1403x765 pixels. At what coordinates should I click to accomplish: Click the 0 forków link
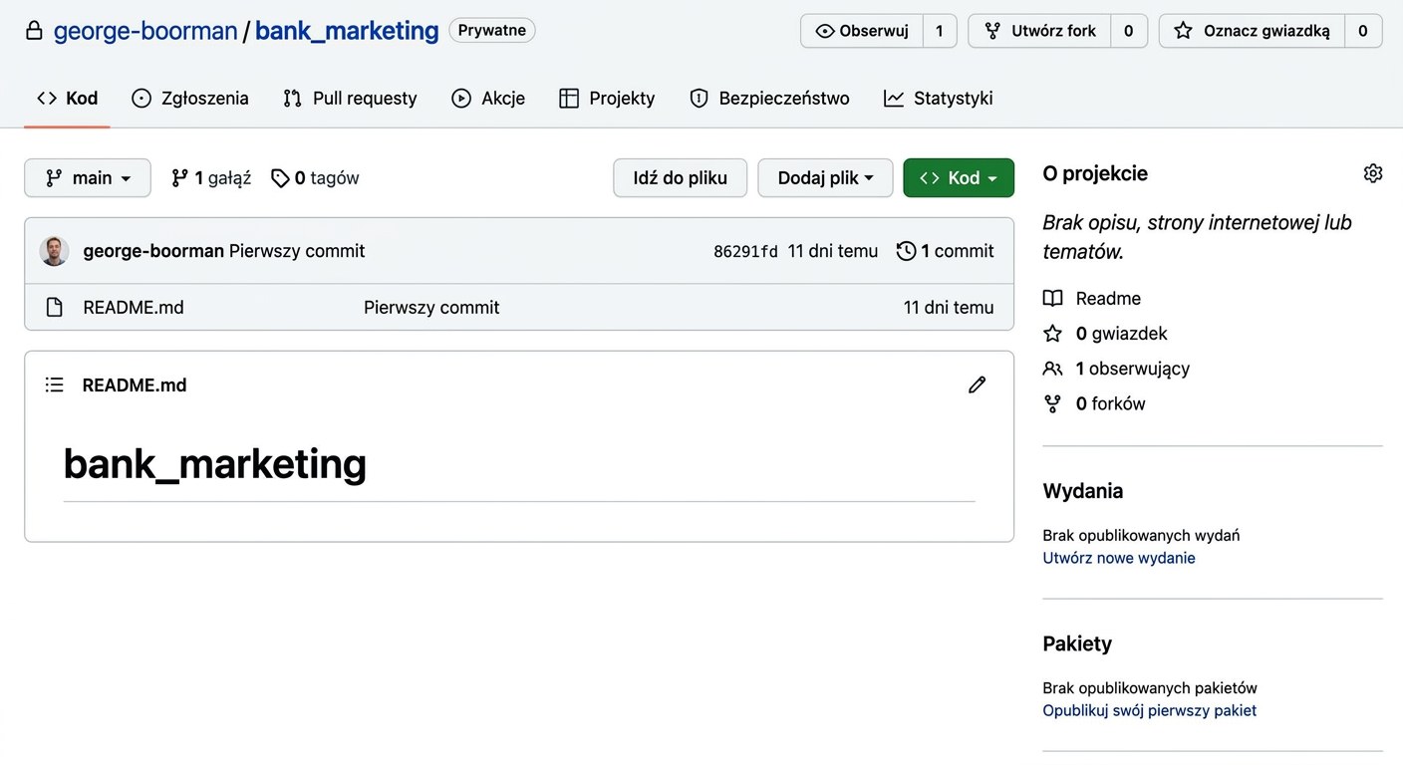pyautogui.click(x=1094, y=403)
